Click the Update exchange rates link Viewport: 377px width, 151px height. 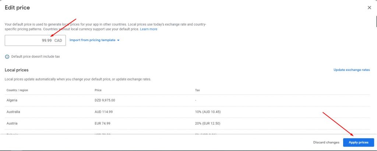351,70
